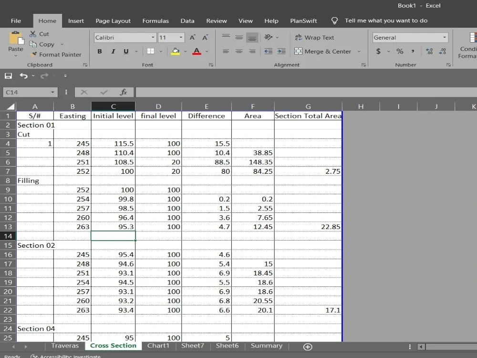This screenshot has height=358, width=477.
Task: Insert Function using fx icon
Action: pyautogui.click(x=123, y=92)
